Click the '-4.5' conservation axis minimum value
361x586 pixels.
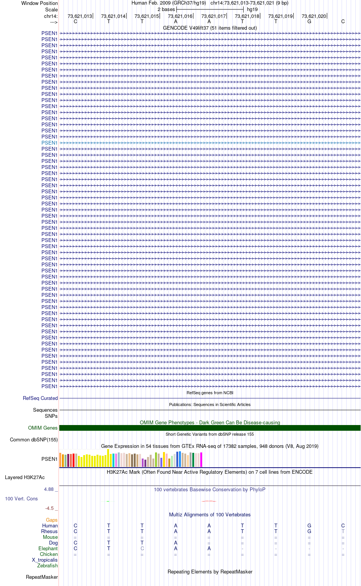point(49,508)
